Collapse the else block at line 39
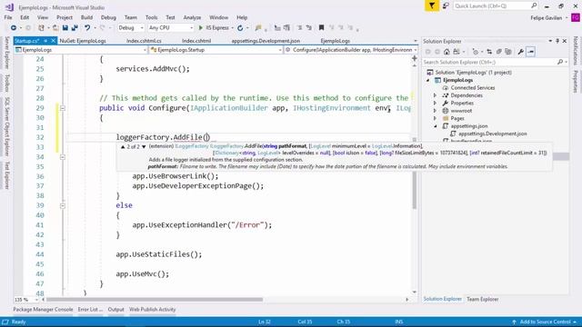 [63, 206]
